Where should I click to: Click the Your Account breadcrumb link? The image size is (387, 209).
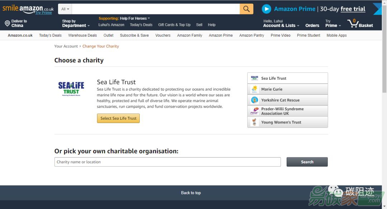click(x=66, y=46)
